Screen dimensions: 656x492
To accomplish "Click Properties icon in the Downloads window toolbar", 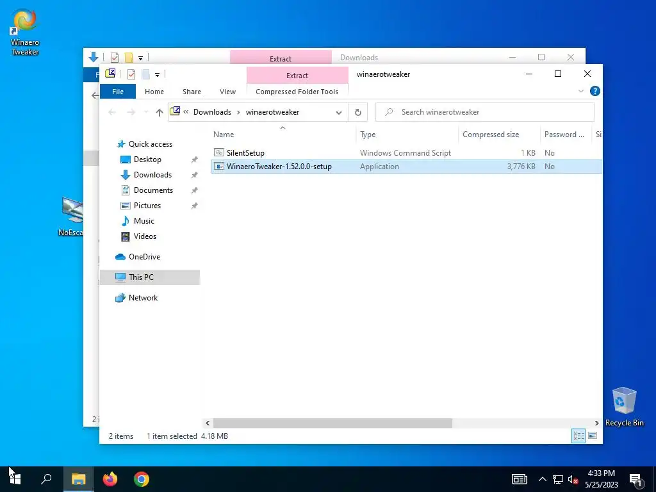I will click(114, 57).
